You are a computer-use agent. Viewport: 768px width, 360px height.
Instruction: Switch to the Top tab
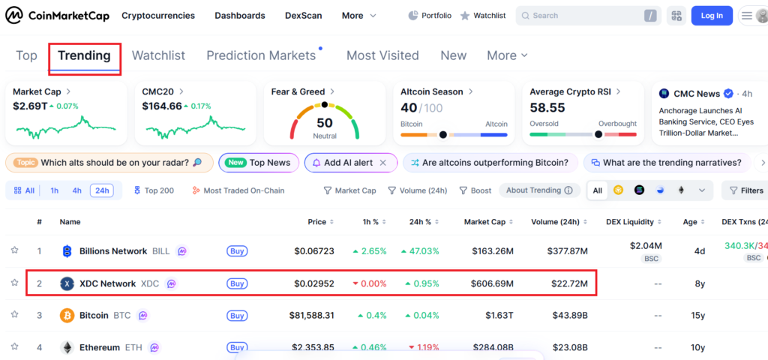tap(26, 55)
